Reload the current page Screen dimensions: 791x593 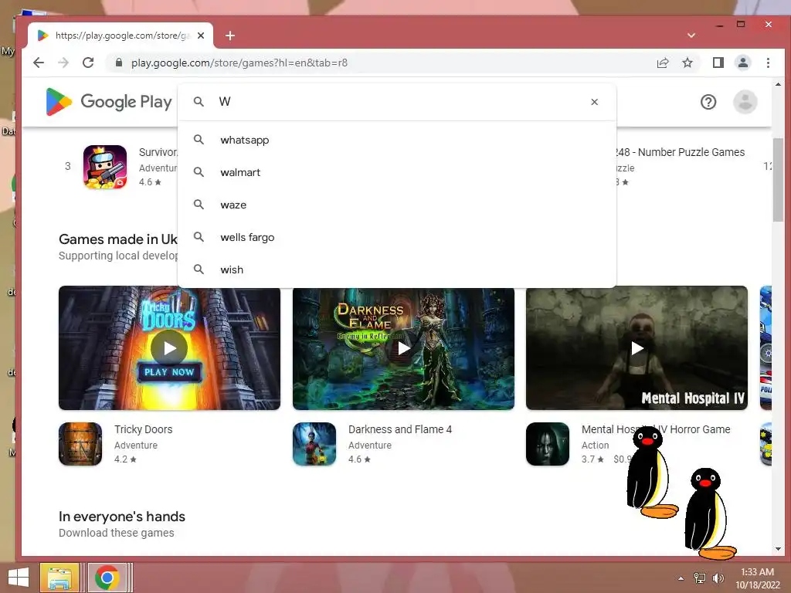click(88, 63)
